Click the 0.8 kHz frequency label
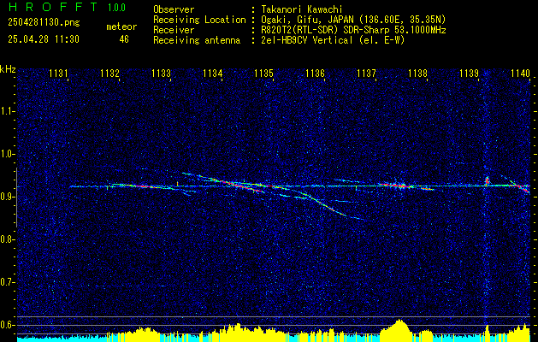 pyautogui.click(x=8, y=239)
